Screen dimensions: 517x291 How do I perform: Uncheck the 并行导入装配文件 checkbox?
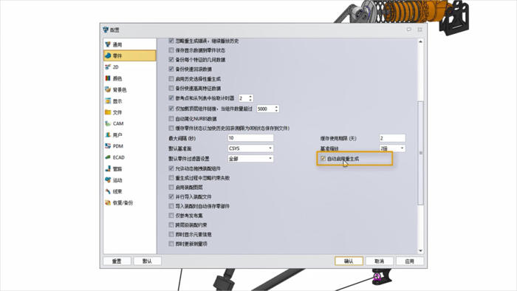[x=171, y=196]
